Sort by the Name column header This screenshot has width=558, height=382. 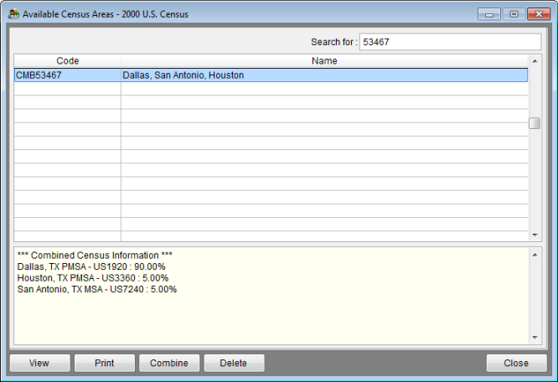pos(324,61)
